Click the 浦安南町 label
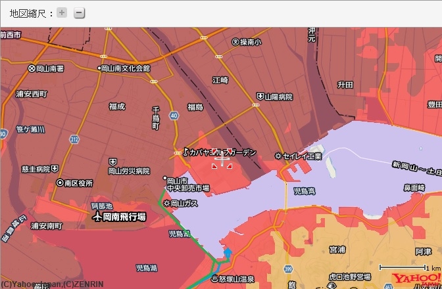 (x=47, y=226)
